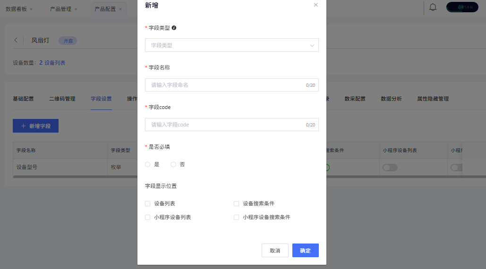Open the 字段类型 dropdown
Screen dimensions: 486x269
(x=231, y=45)
